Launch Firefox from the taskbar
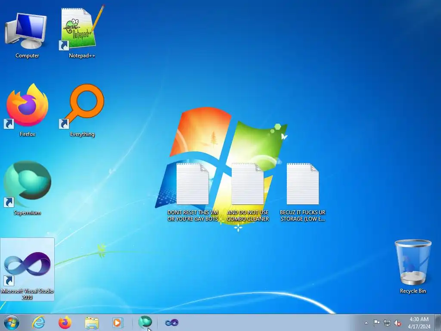 (x=65, y=322)
